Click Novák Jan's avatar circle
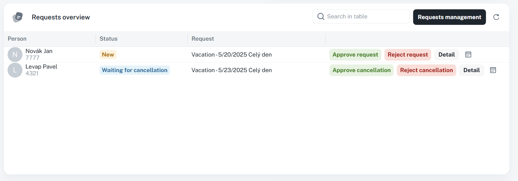 pyautogui.click(x=15, y=55)
